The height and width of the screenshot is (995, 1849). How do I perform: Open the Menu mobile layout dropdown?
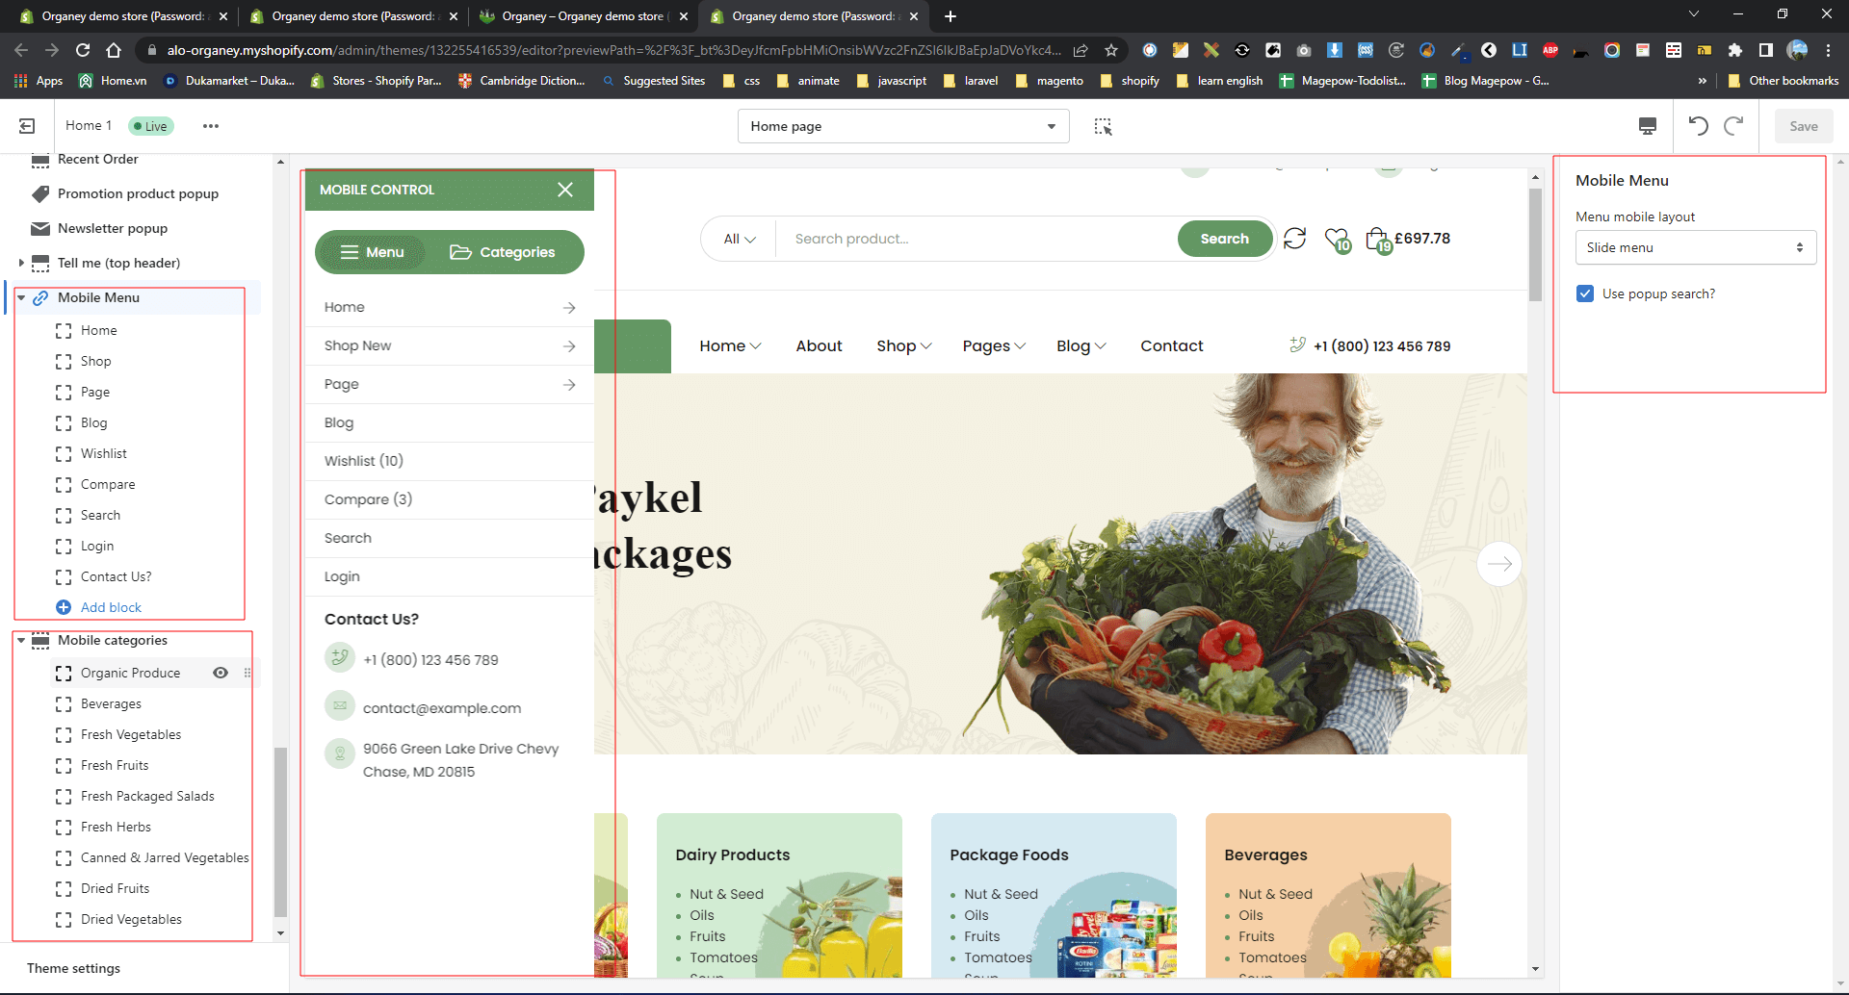click(1695, 247)
